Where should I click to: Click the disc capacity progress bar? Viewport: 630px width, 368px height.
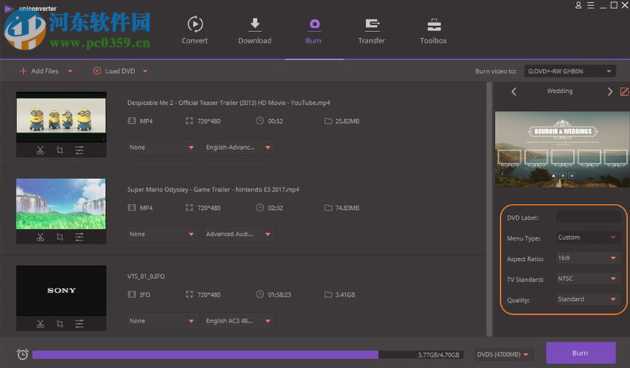[248, 355]
